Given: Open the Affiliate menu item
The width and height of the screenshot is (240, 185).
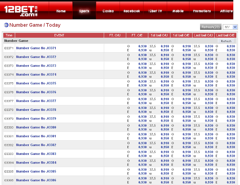Looking at the screenshot, I should [x=226, y=11].
